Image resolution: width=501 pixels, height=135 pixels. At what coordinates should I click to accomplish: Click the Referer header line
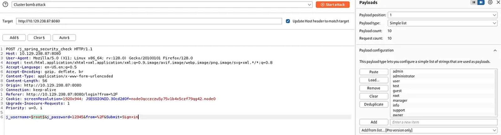tap(62, 94)
